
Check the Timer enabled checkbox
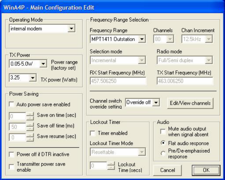click(93, 133)
